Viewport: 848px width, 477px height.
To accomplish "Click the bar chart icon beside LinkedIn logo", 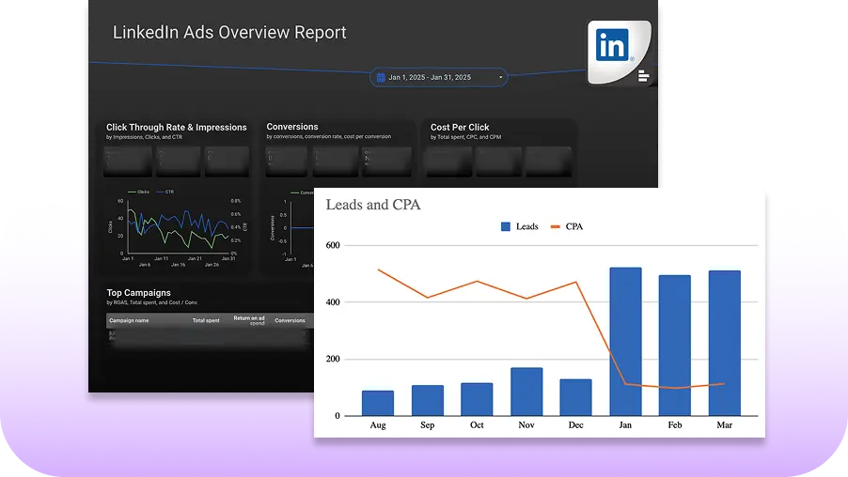I will [644, 76].
